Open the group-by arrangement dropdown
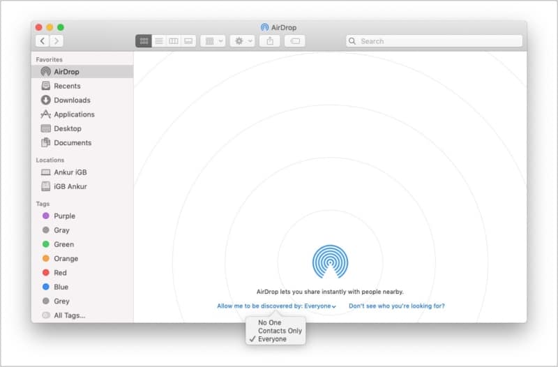The height and width of the screenshot is (367, 558). (212, 41)
